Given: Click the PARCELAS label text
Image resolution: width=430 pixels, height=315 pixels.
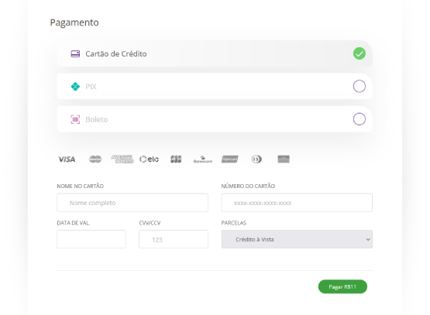Looking at the screenshot, I should point(234,223).
